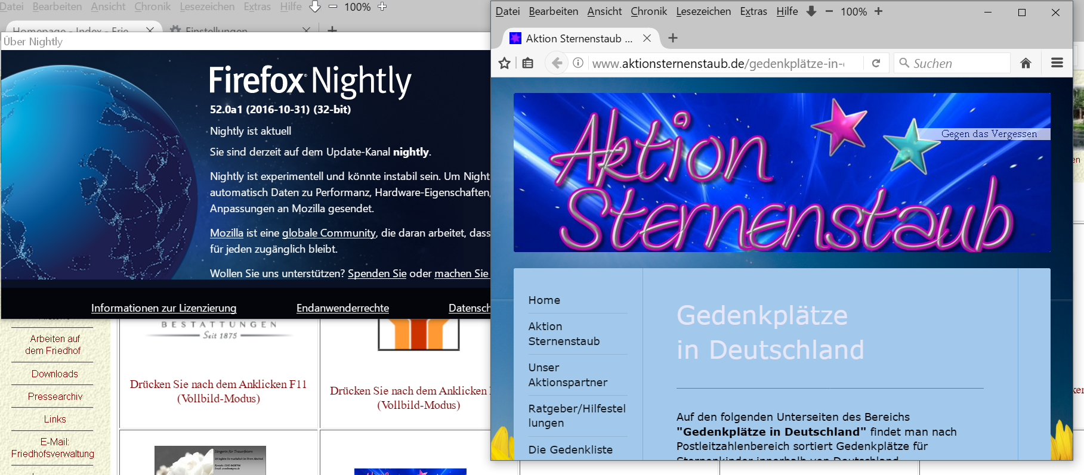Click the globale Community link

click(x=329, y=233)
